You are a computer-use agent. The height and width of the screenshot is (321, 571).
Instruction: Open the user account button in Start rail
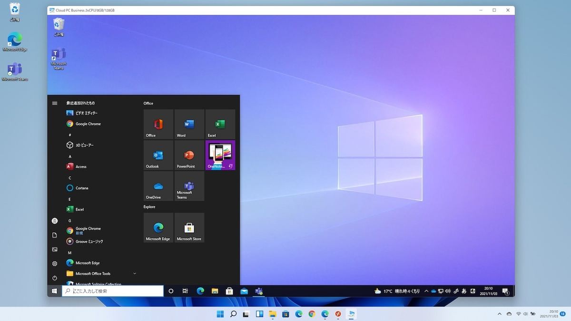click(x=55, y=221)
